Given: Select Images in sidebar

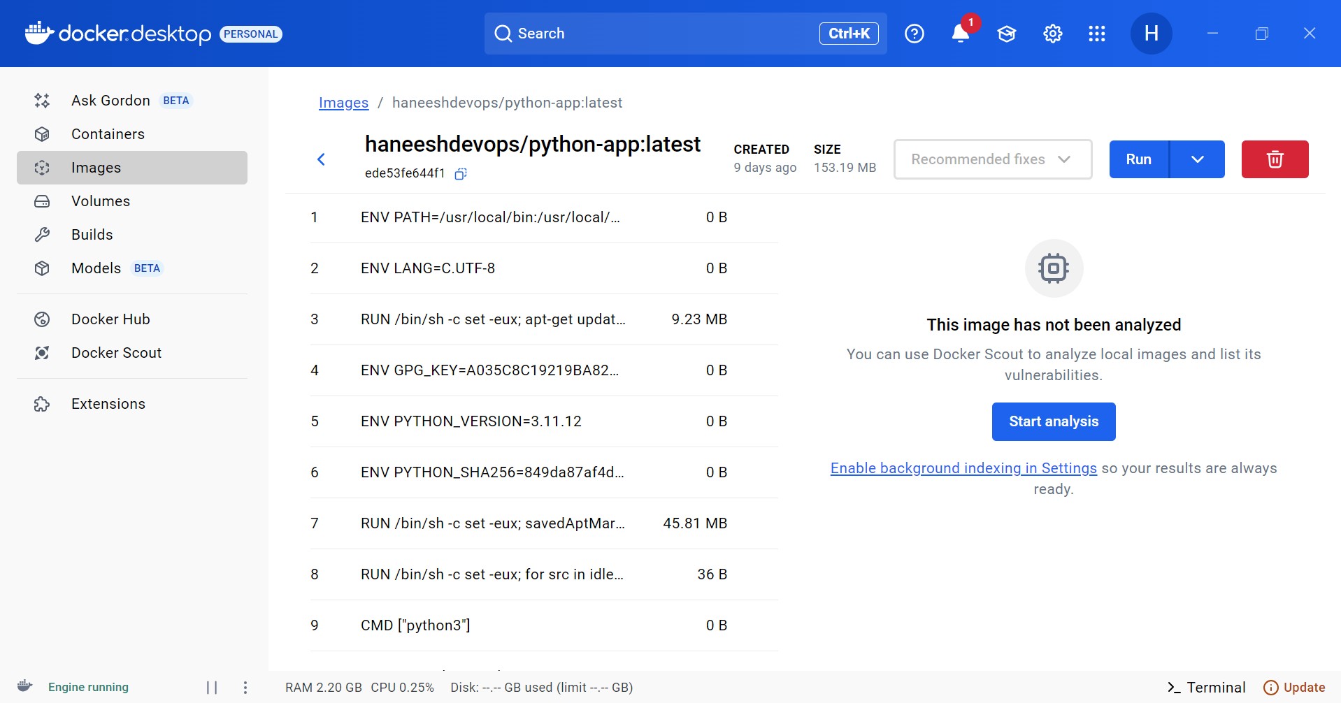Looking at the screenshot, I should click(x=132, y=168).
